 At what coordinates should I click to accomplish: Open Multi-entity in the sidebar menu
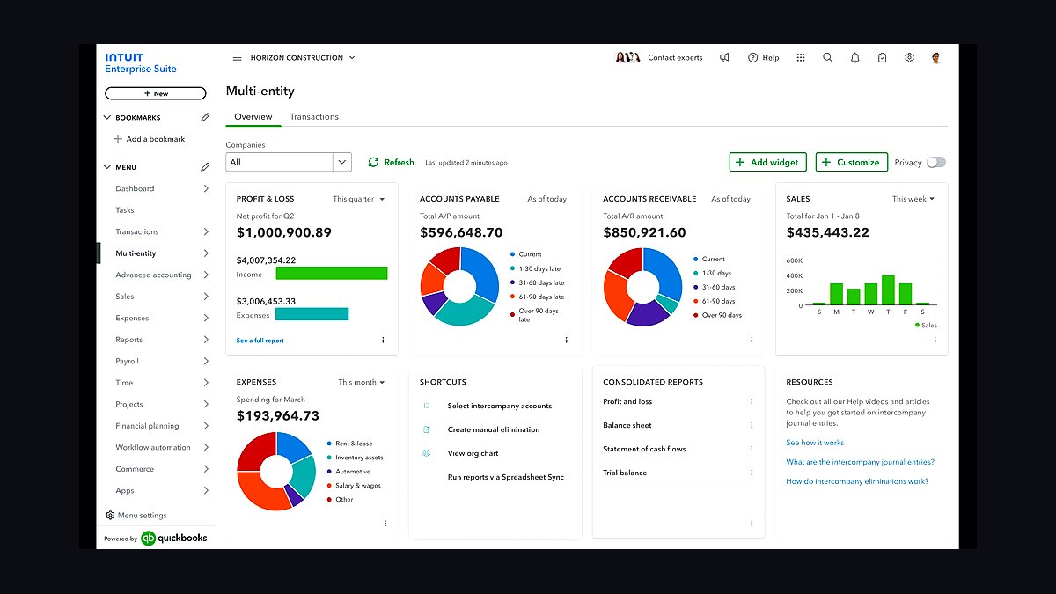click(x=136, y=253)
